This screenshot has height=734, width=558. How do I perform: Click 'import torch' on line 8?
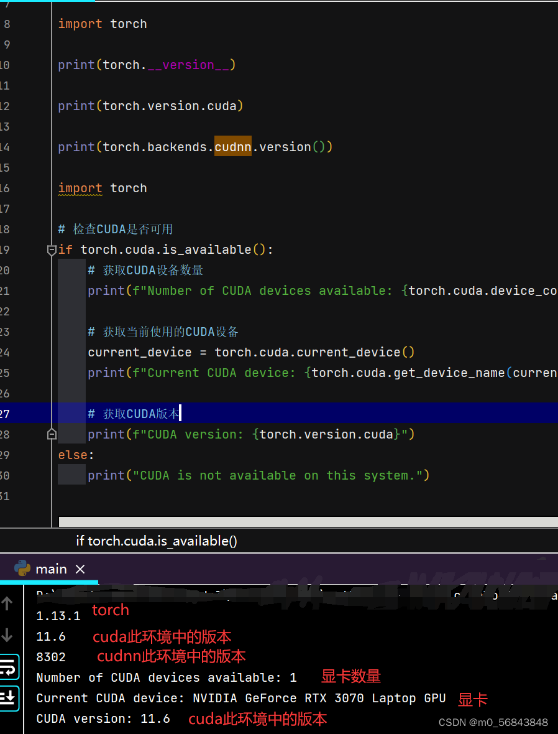coord(103,24)
